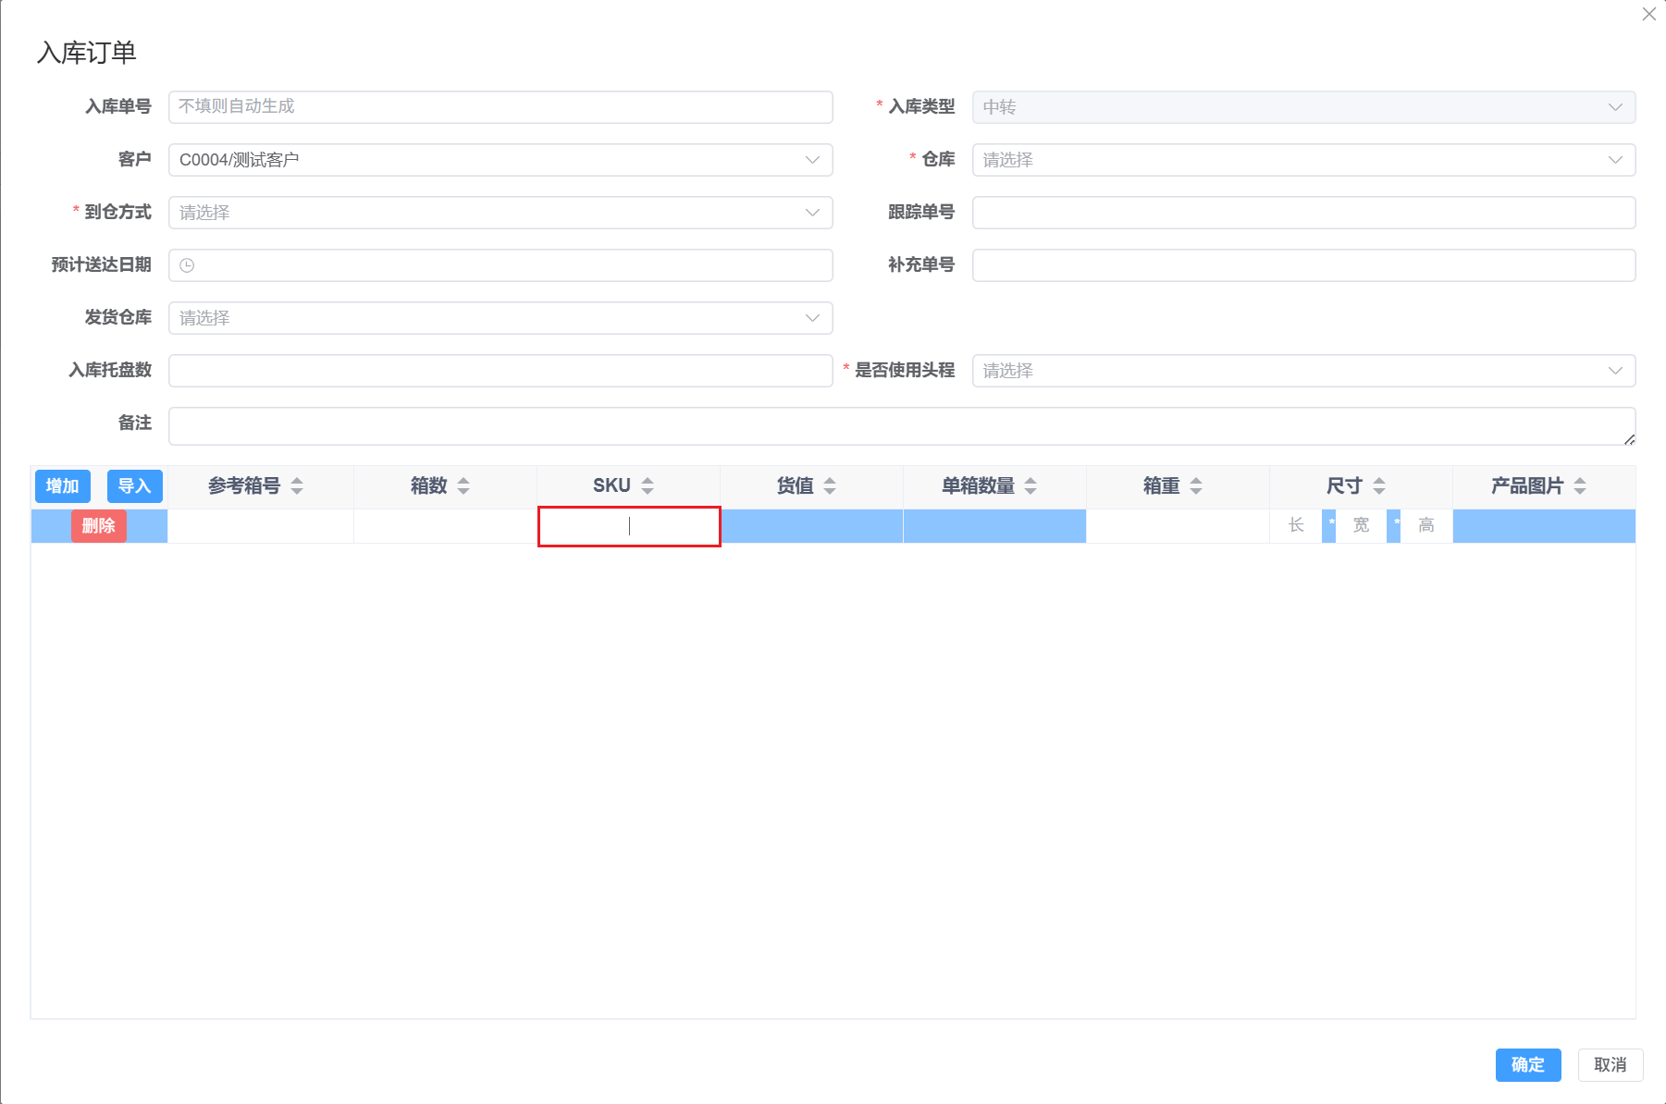
Task: Click the 导入 import button
Action: (x=135, y=485)
